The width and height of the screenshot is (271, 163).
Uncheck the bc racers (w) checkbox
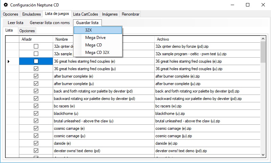[x=36, y=106]
